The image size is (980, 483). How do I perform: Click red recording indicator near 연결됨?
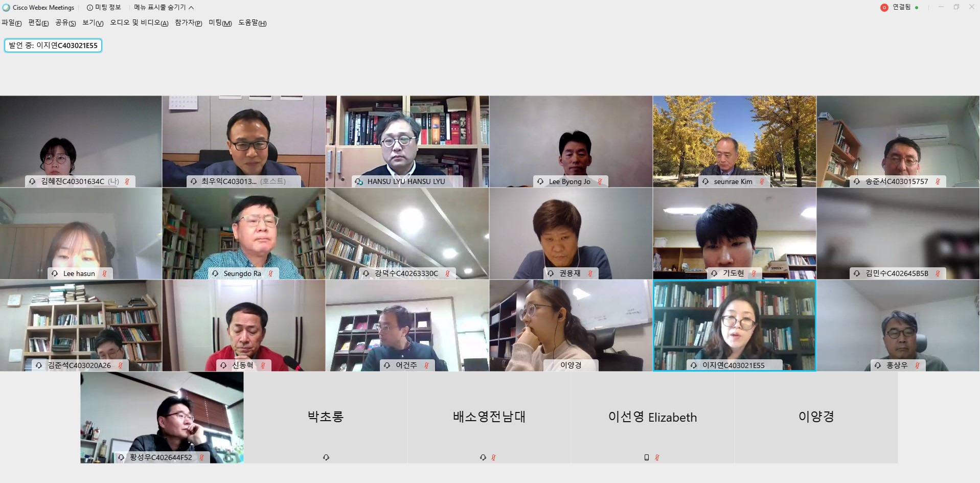tap(884, 8)
